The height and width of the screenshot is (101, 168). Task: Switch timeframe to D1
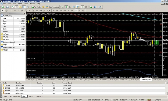pos(76,11)
